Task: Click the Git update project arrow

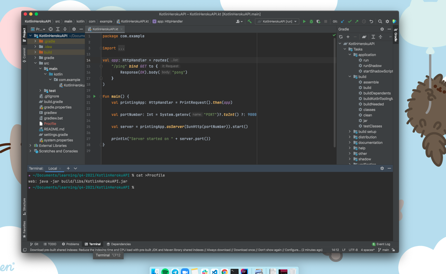Action: click(x=342, y=21)
